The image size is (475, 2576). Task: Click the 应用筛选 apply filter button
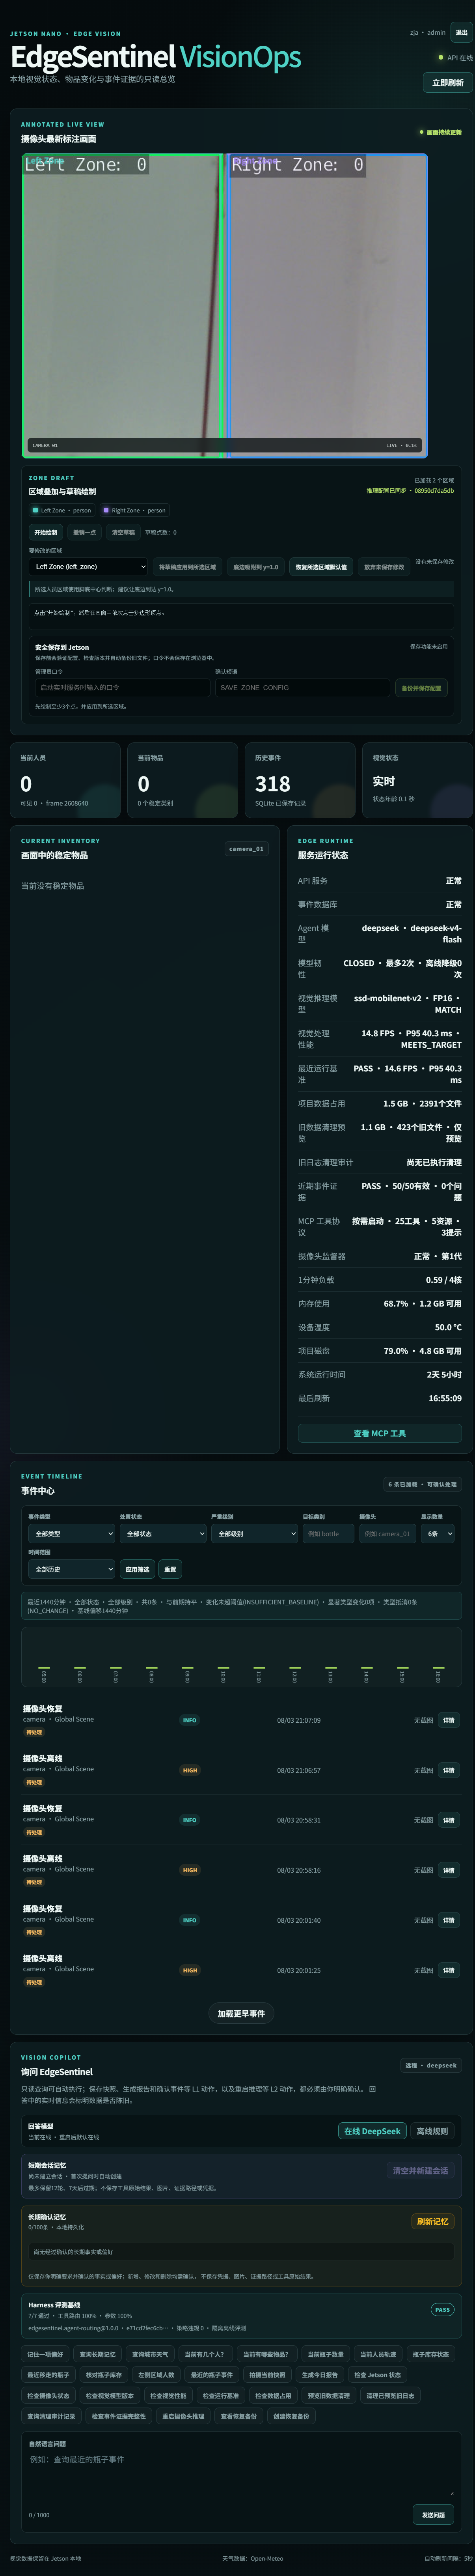(x=137, y=1569)
